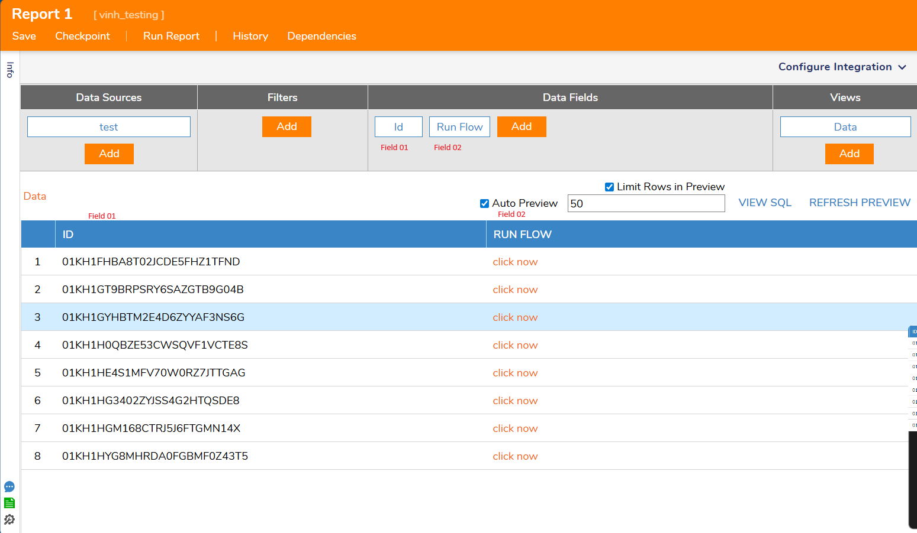
Task: Open Dependencies from the top bar
Action: coord(321,36)
